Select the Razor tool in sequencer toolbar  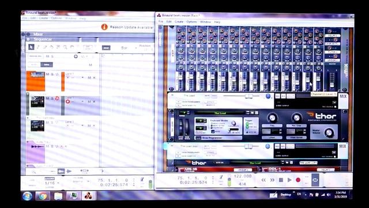click(51, 47)
